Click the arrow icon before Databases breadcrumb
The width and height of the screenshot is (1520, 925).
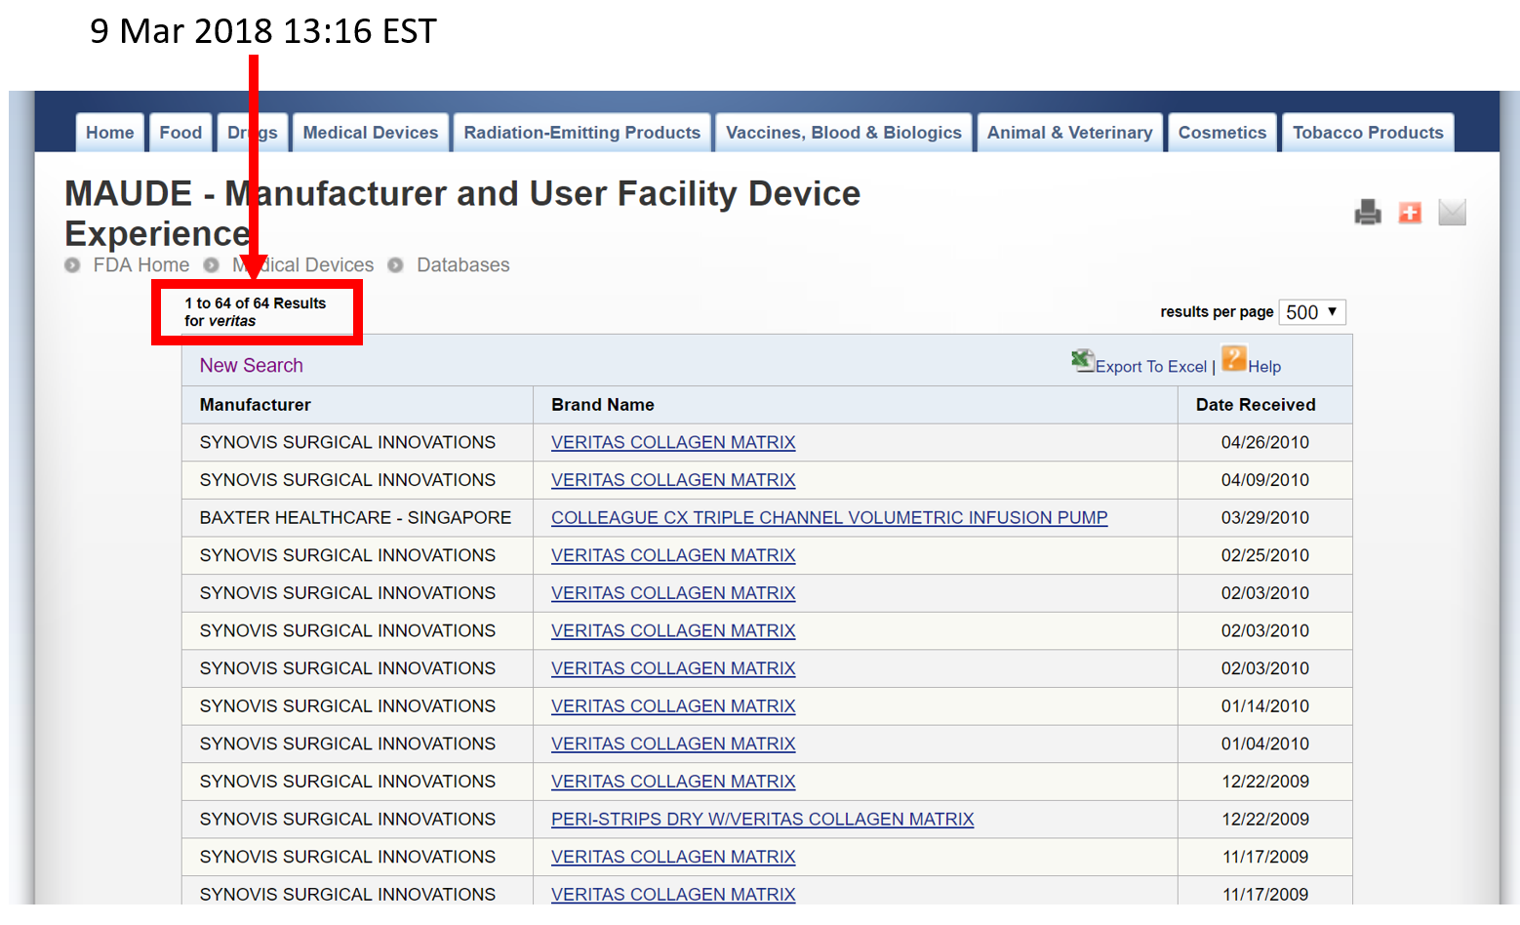[394, 264]
